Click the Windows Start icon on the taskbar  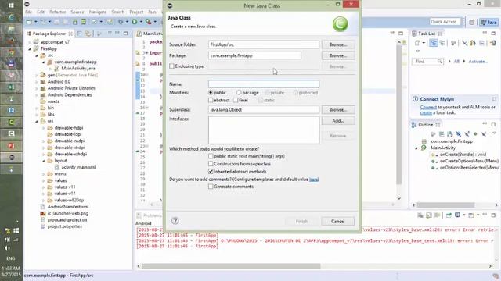(11, 5)
